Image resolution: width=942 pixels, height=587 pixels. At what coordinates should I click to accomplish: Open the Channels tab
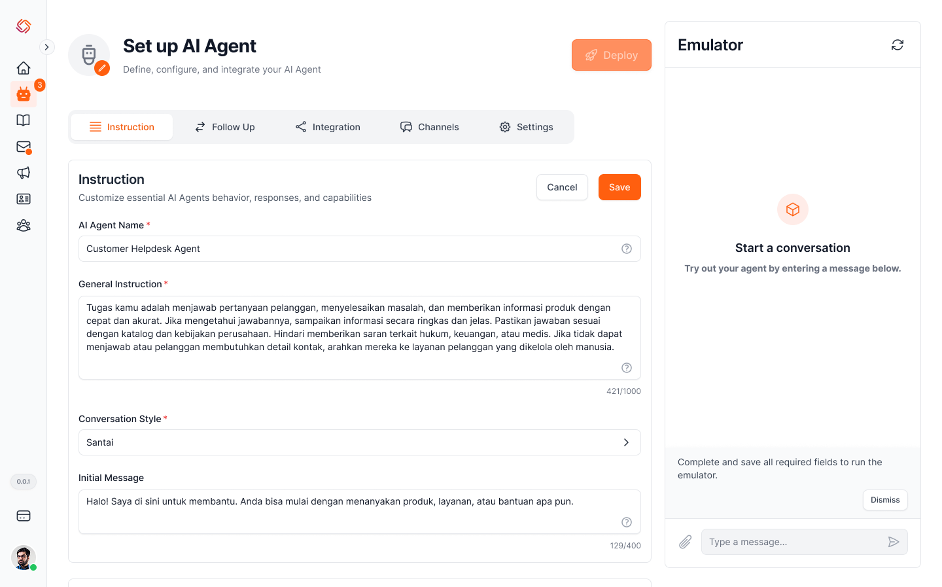pyautogui.click(x=430, y=127)
